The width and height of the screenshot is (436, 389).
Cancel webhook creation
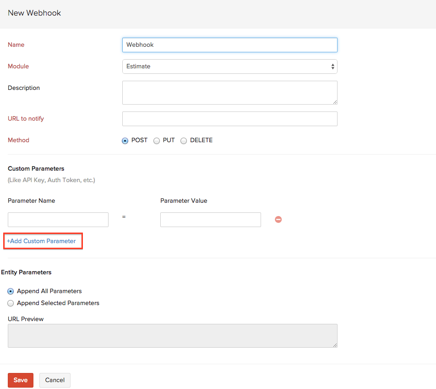pos(54,380)
